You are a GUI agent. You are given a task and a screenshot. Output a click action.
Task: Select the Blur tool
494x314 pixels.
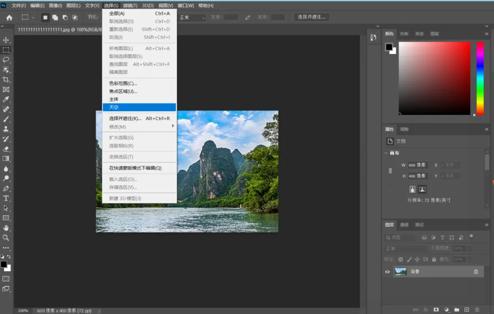(x=6, y=168)
